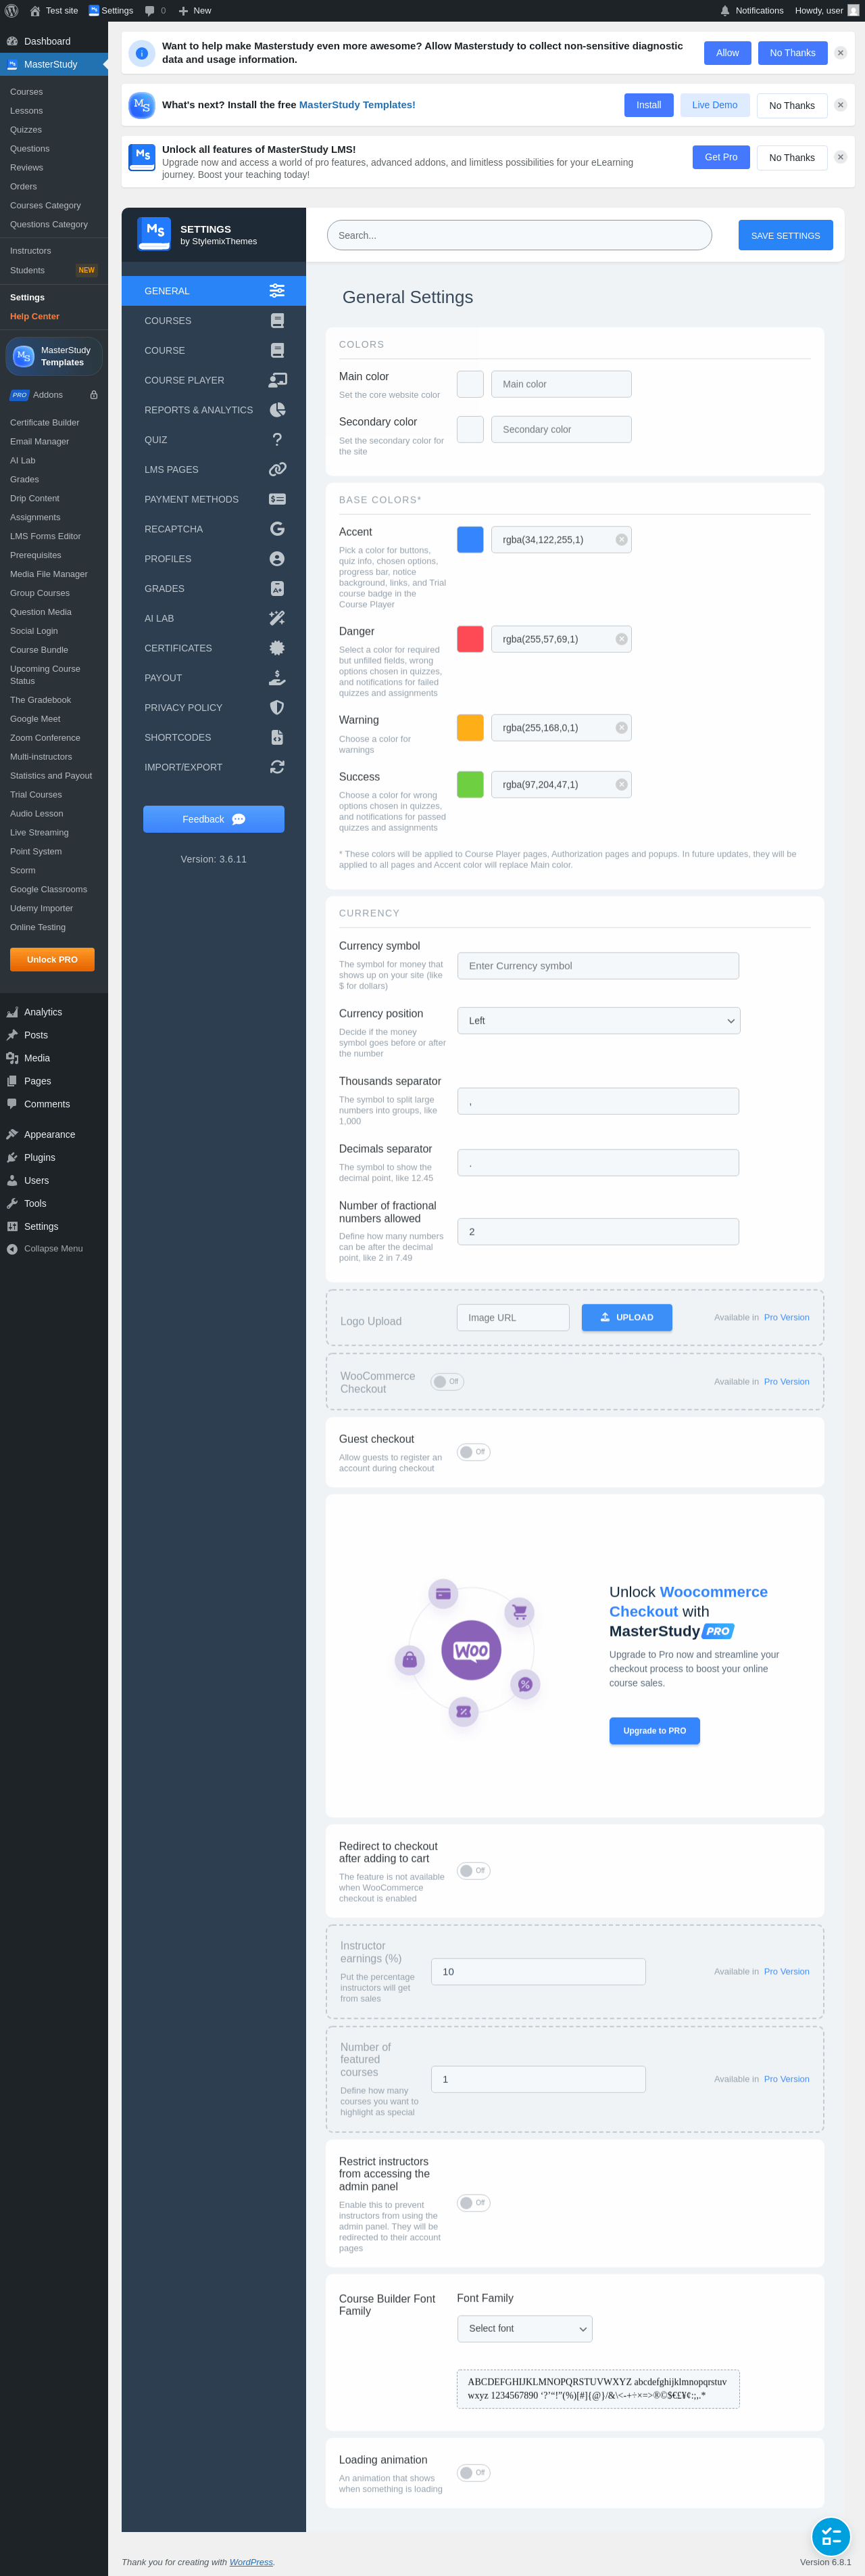Click the Grades A+ icon

[276, 589]
